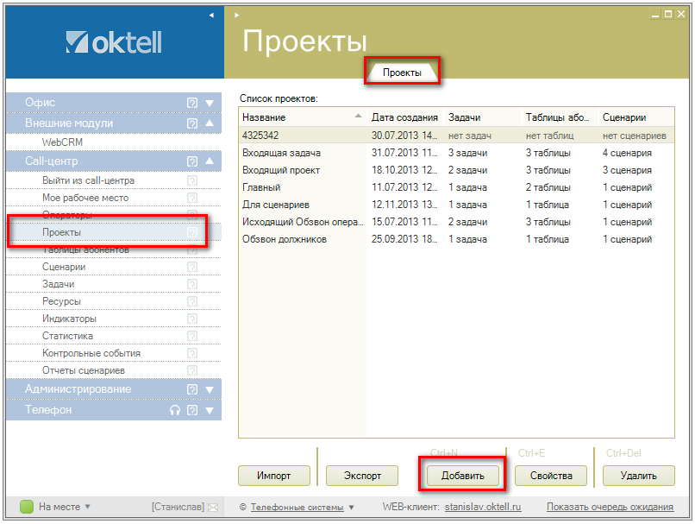Click the headphones icon in Телефон section
Viewport: 695px width, 524px height.
(175, 411)
